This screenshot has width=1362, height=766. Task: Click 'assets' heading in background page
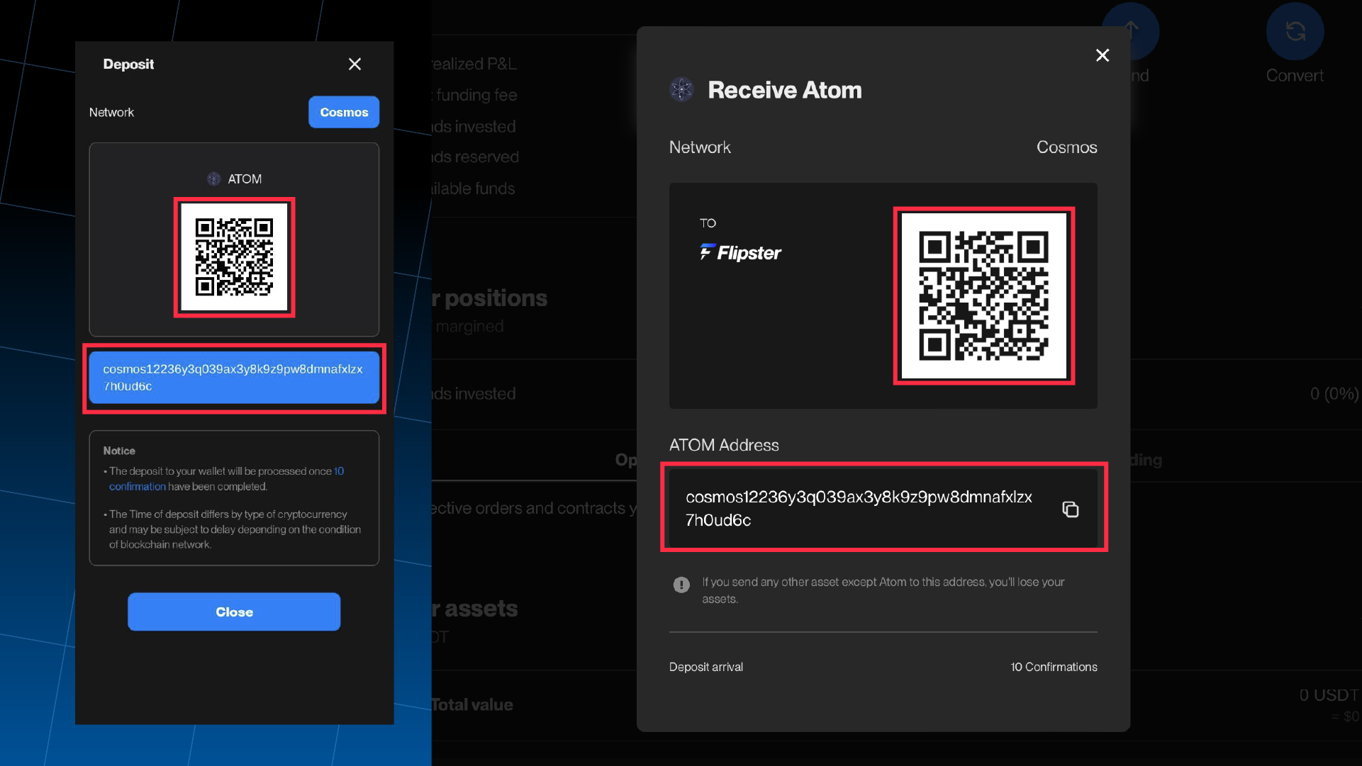[481, 608]
